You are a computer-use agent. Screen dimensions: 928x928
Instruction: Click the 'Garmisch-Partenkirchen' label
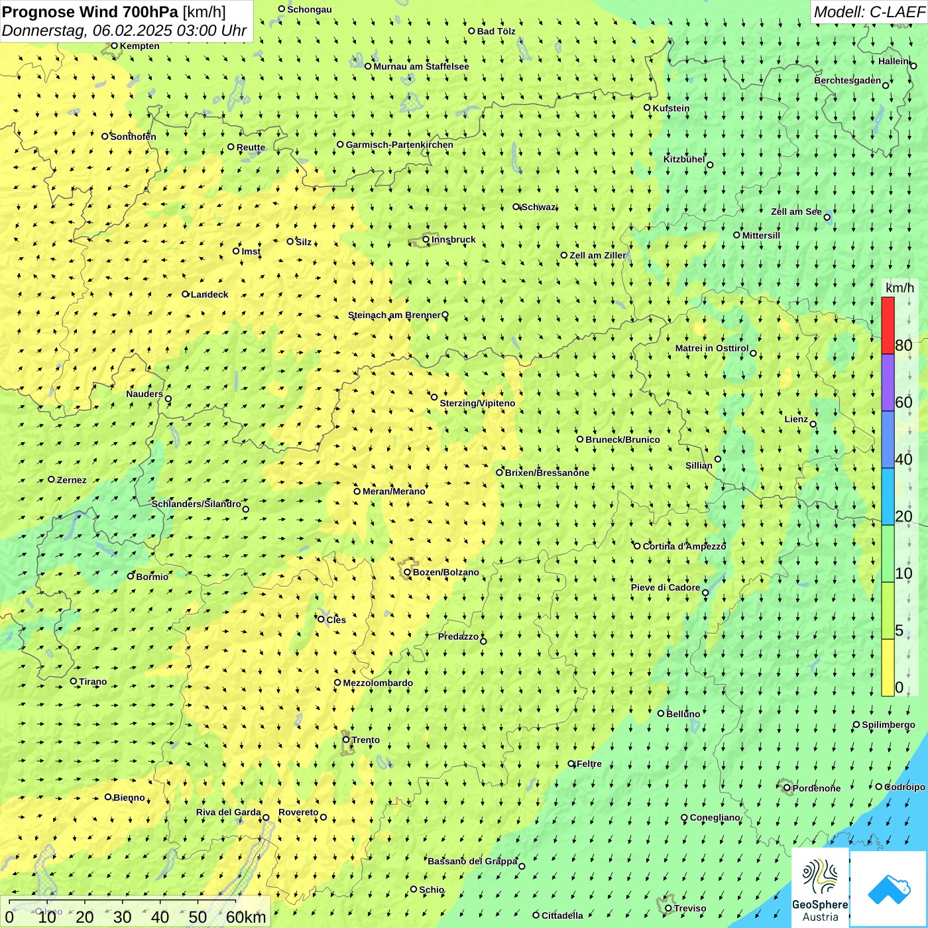click(x=400, y=145)
